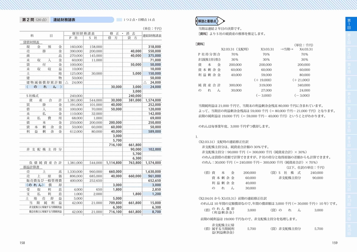Click the 科目 column header
The height and width of the screenshot is (252, 357).
[42, 36]
